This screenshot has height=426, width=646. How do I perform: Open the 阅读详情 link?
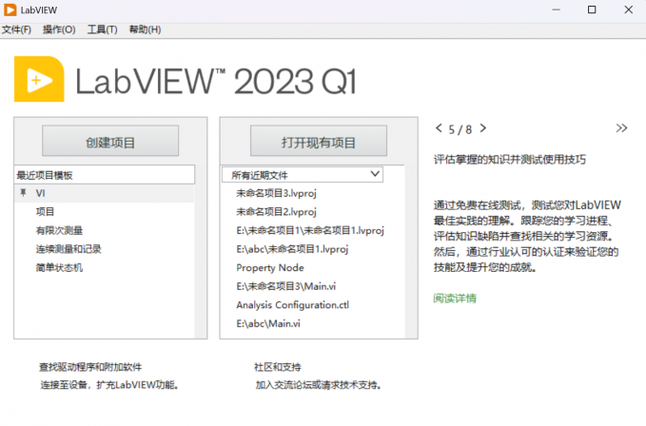coord(455,298)
